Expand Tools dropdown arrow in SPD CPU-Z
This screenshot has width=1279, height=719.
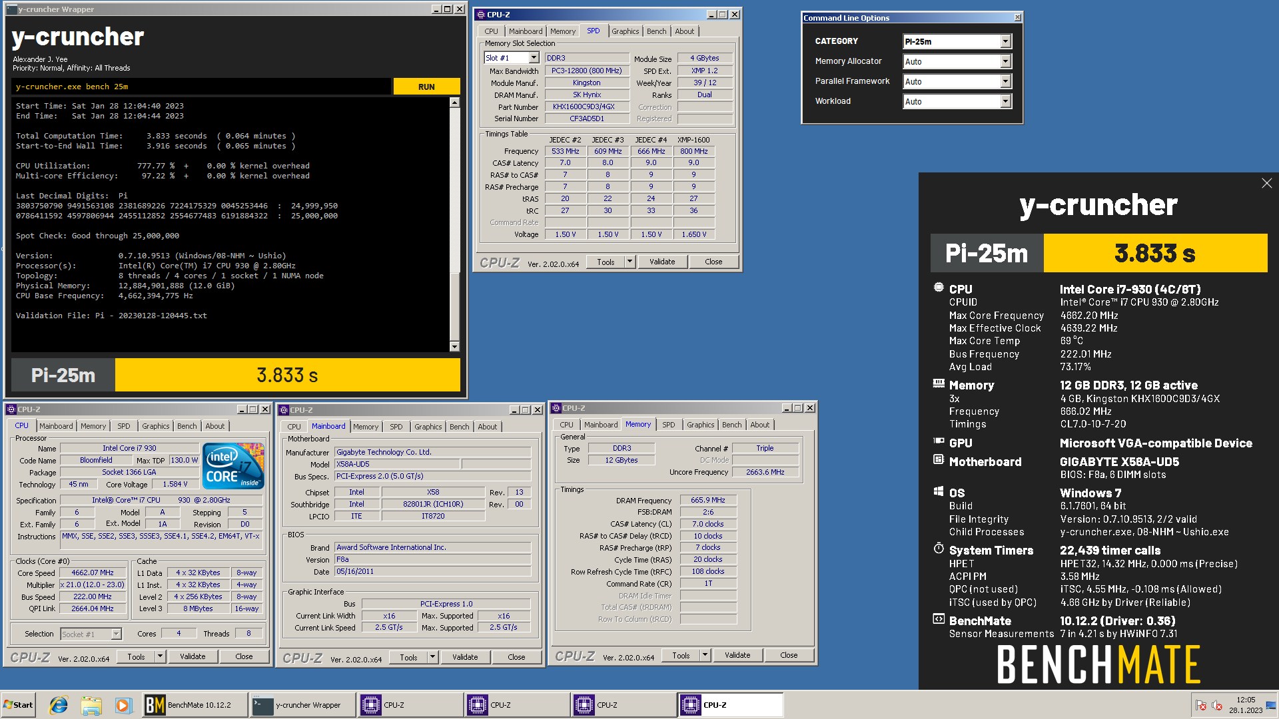(x=630, y=262)
